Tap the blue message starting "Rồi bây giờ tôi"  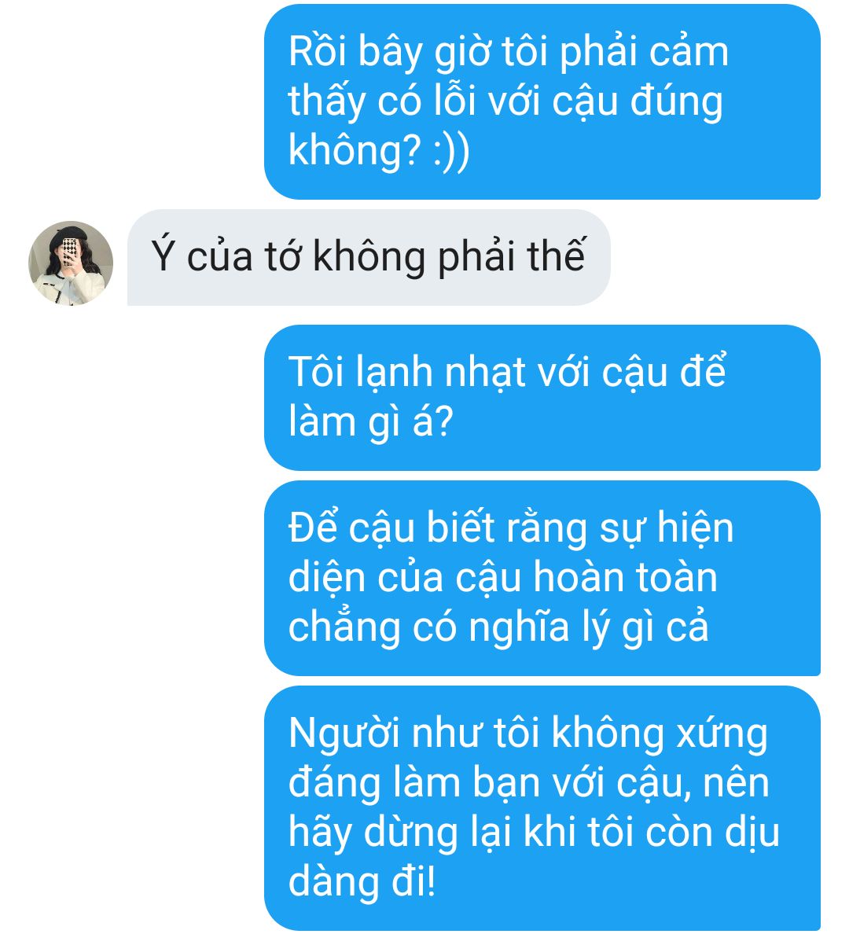click(542, 102)
